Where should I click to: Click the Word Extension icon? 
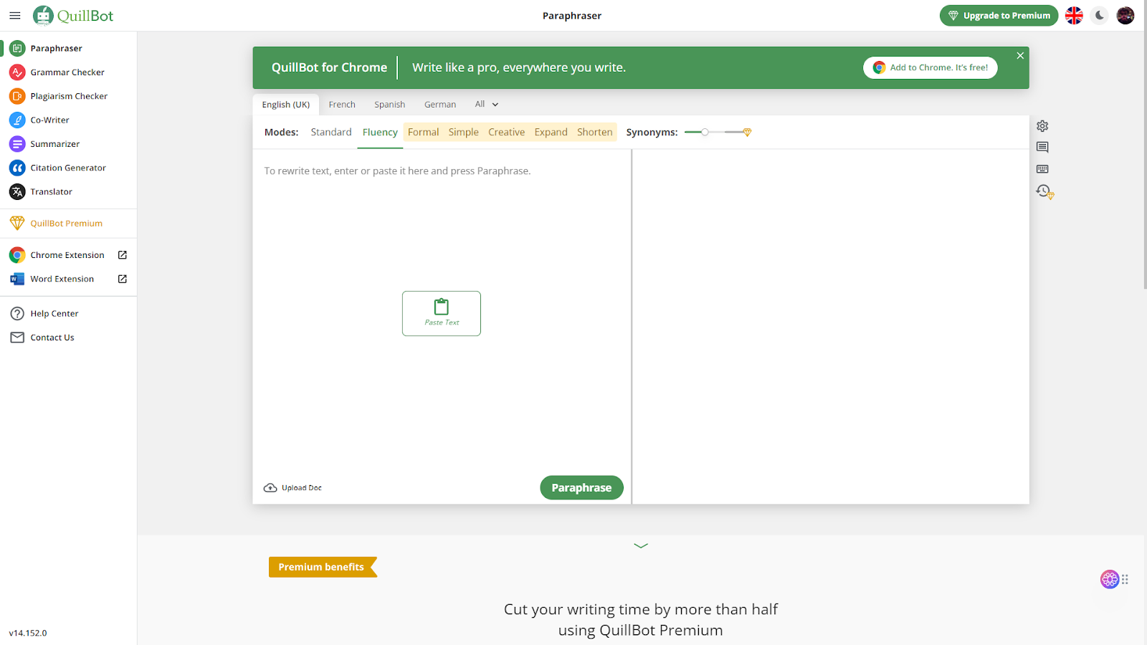[17, 279]
